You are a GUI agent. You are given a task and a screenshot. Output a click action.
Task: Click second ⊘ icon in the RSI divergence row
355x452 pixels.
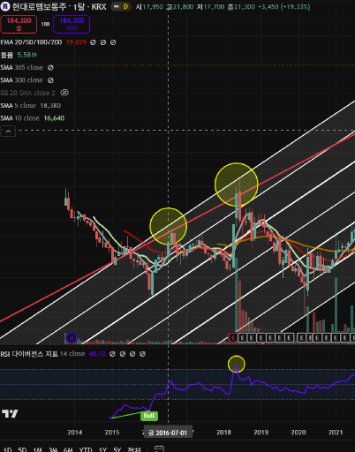[x=123, y=354]
